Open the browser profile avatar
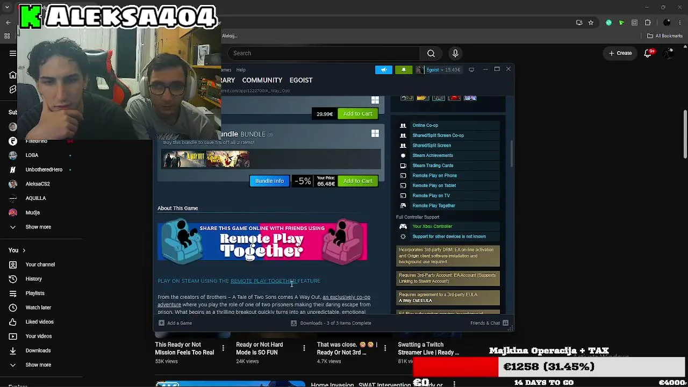 (667, 23)
